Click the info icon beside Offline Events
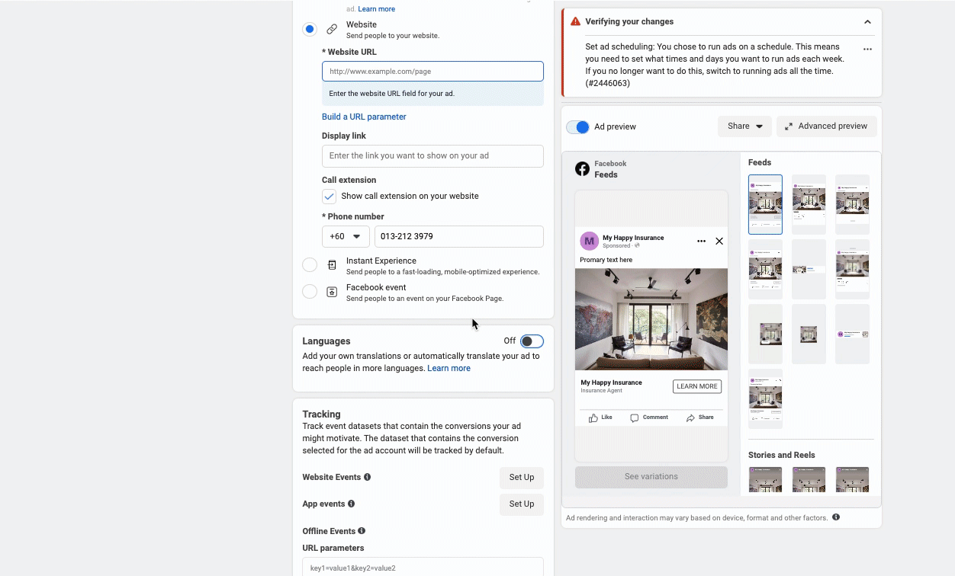955x576 pixels. pos(362,531)
